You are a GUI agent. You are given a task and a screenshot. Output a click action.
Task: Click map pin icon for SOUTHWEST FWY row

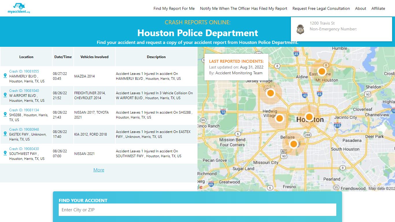(x=5, y=153)
